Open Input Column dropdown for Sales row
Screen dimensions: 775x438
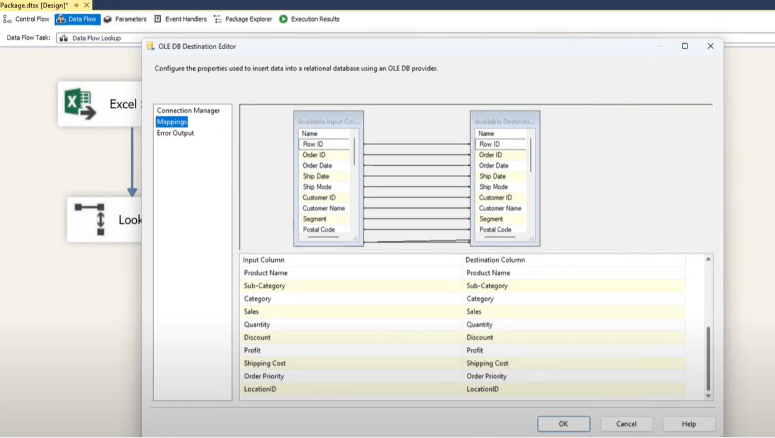pos(351,312)
